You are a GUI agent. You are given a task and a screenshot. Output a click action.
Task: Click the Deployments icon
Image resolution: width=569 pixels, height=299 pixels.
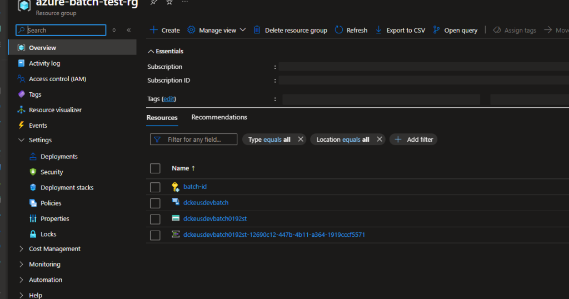click(x=33, y=156)
